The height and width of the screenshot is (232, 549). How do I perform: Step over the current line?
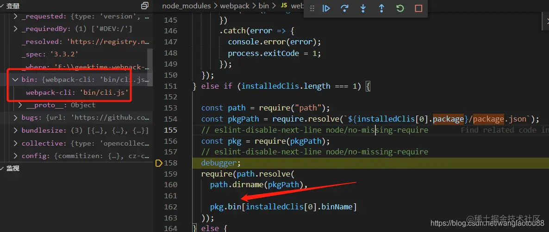coord(344,8)
